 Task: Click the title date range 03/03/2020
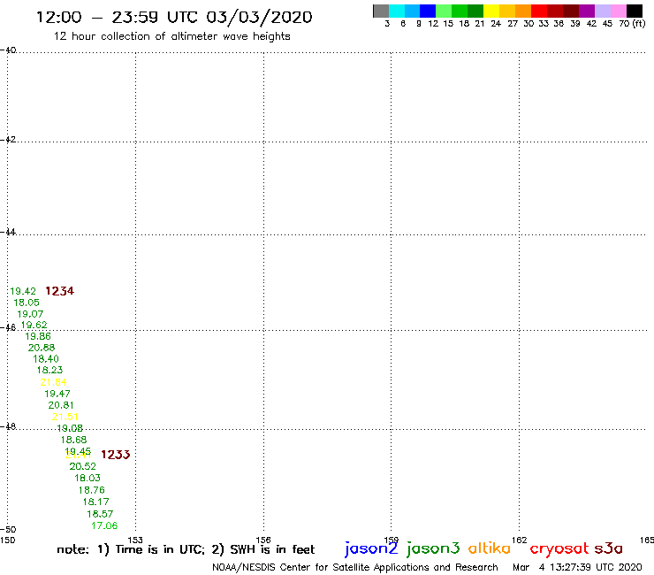259,17
